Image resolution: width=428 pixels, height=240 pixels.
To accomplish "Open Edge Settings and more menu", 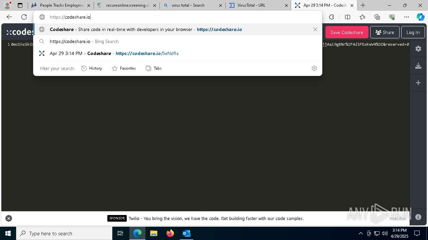I will point(407,17).
